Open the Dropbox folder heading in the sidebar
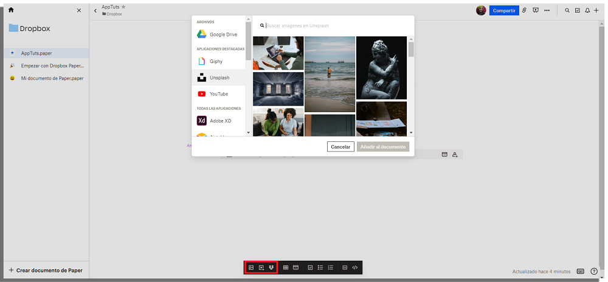608x282 pixels. tap(29, 29)
